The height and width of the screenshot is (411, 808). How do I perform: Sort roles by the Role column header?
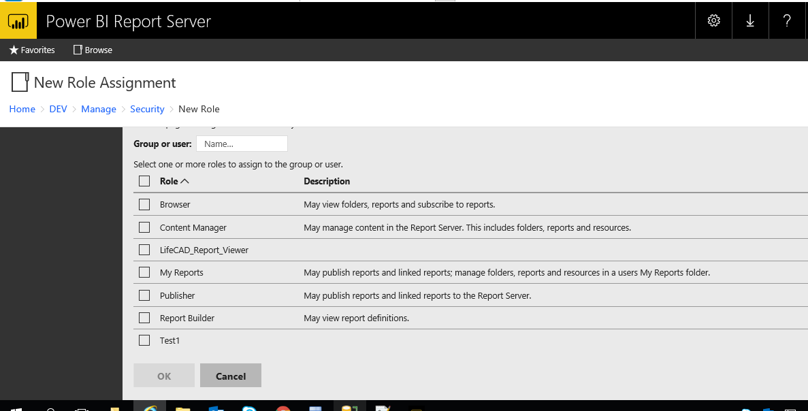(174, 181)
